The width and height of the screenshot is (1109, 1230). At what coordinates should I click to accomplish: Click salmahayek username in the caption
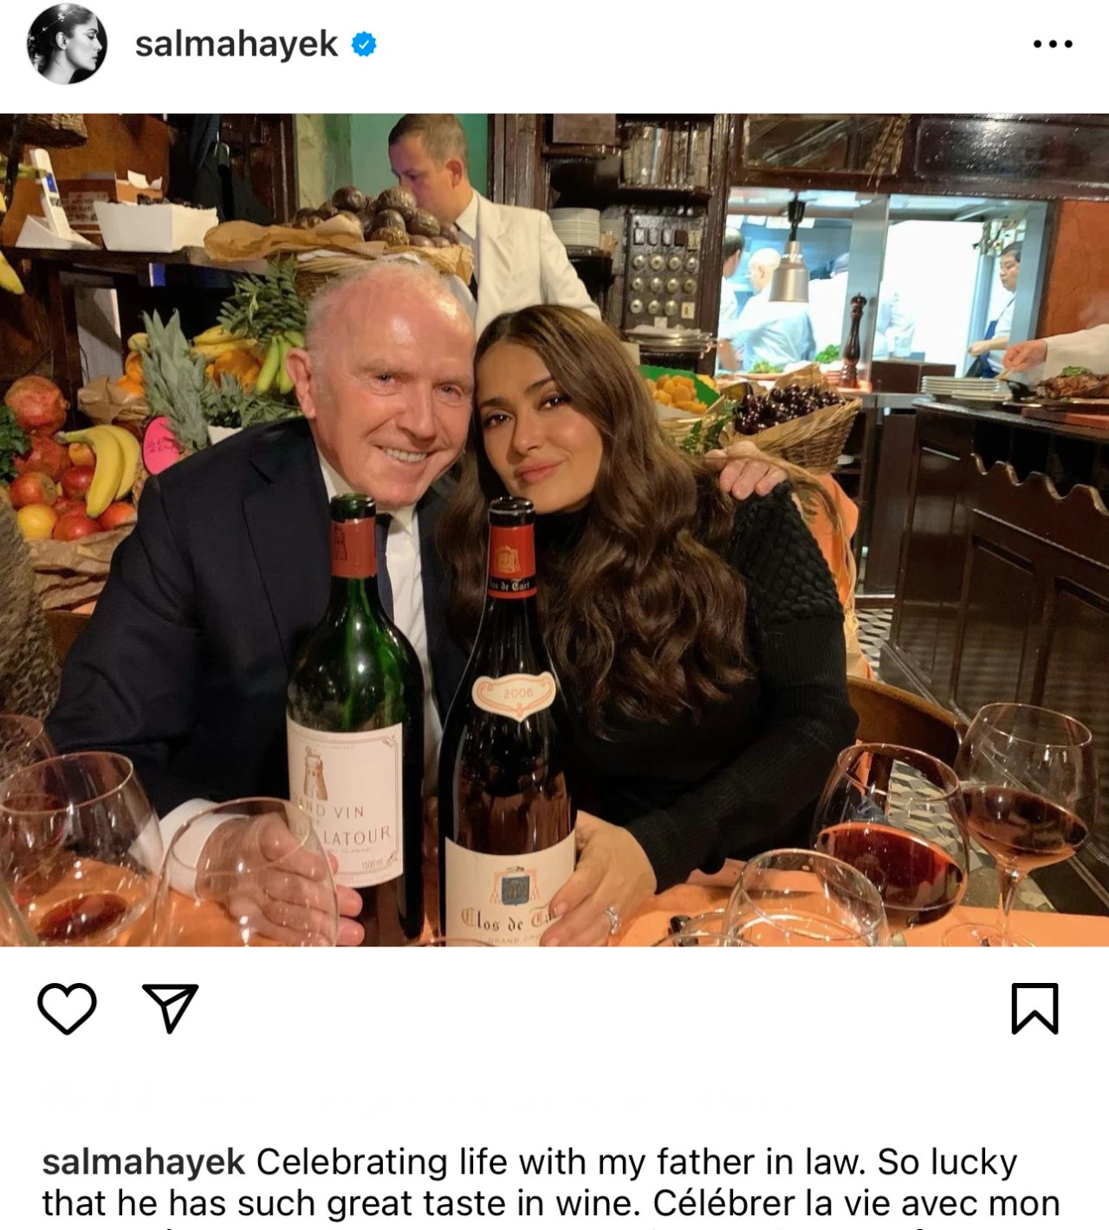pos(144,1162)
